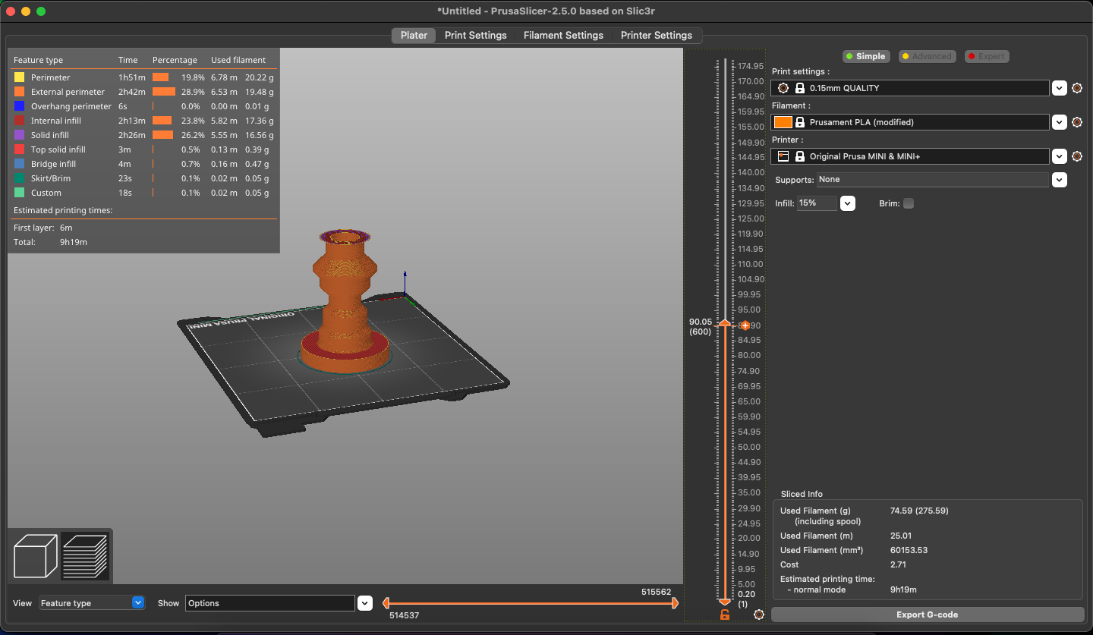Click lock icon beside Original Prusa MINI
1093x635 pixels.
tap(799, 156)
